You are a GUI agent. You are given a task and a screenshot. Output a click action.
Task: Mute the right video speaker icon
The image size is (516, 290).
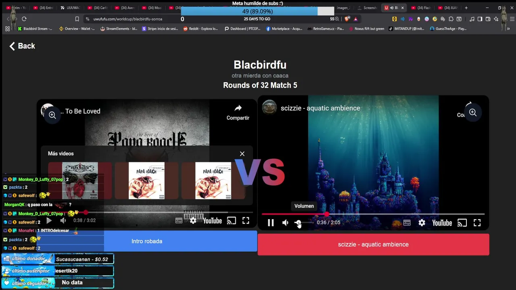285,223
